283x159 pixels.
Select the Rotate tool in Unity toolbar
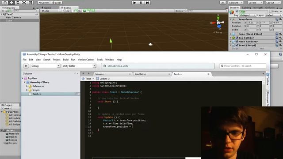[x=18, y=3]
